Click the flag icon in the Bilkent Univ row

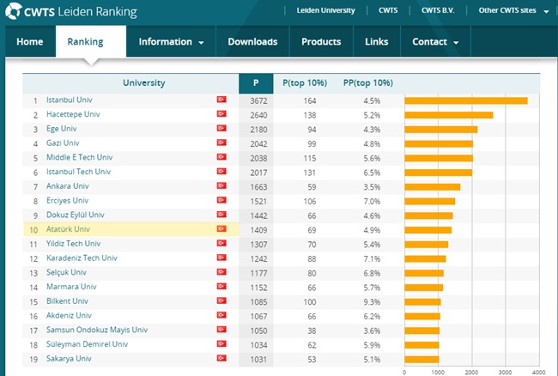pyautogui.click(x=221, y=301)
